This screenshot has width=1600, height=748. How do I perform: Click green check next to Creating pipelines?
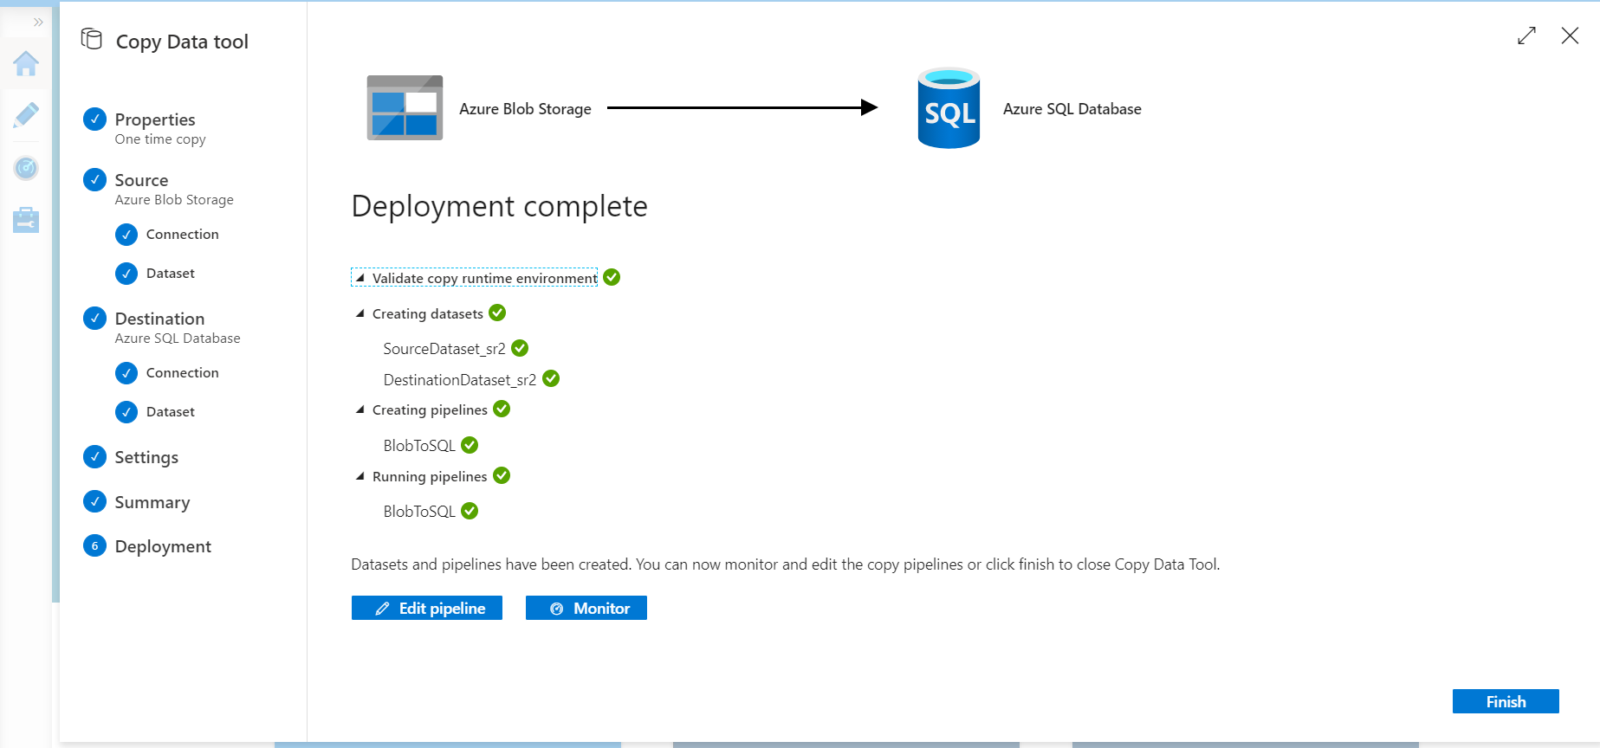click(x=502, y=409)
